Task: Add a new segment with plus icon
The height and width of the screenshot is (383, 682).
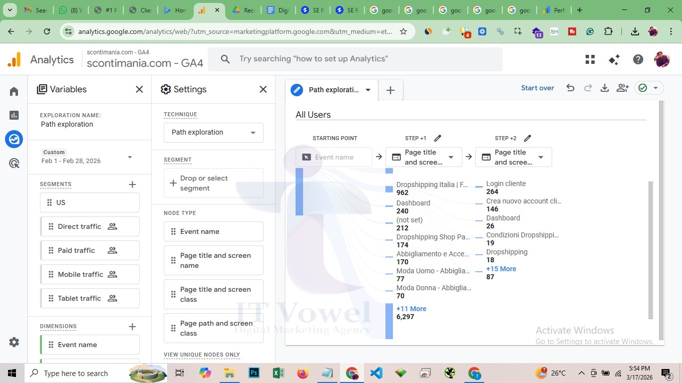Action: pyautogui.click(x=132, y=185)
